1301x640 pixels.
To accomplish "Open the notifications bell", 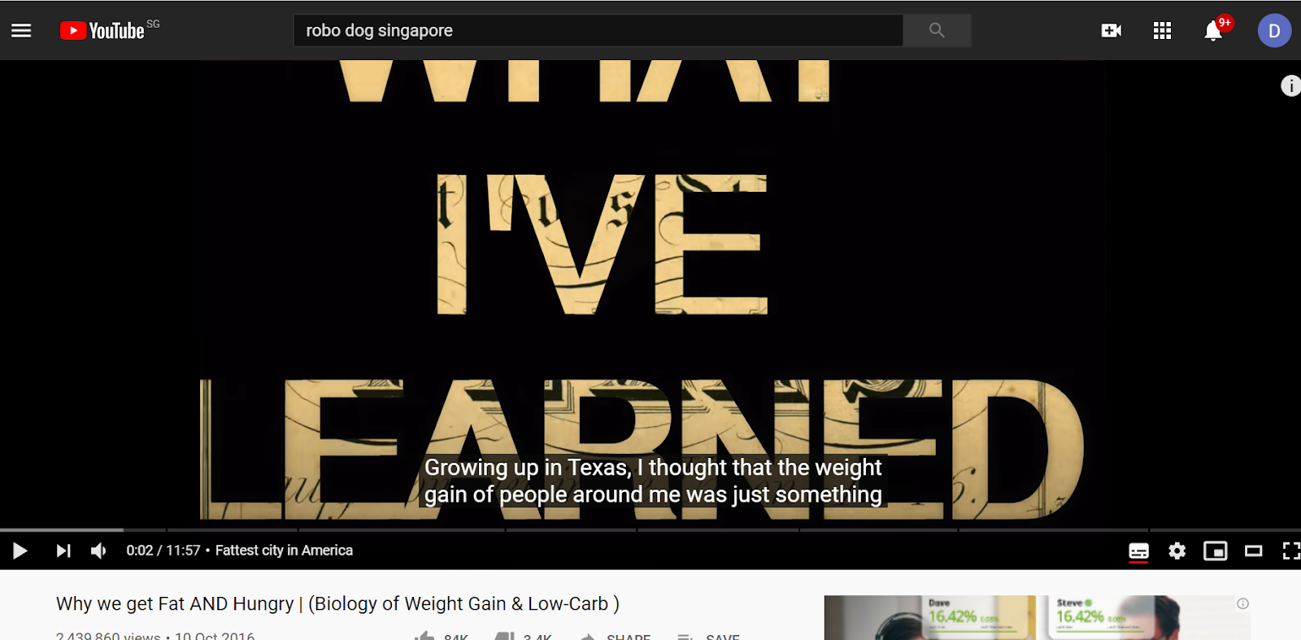I will point(1213,31).
